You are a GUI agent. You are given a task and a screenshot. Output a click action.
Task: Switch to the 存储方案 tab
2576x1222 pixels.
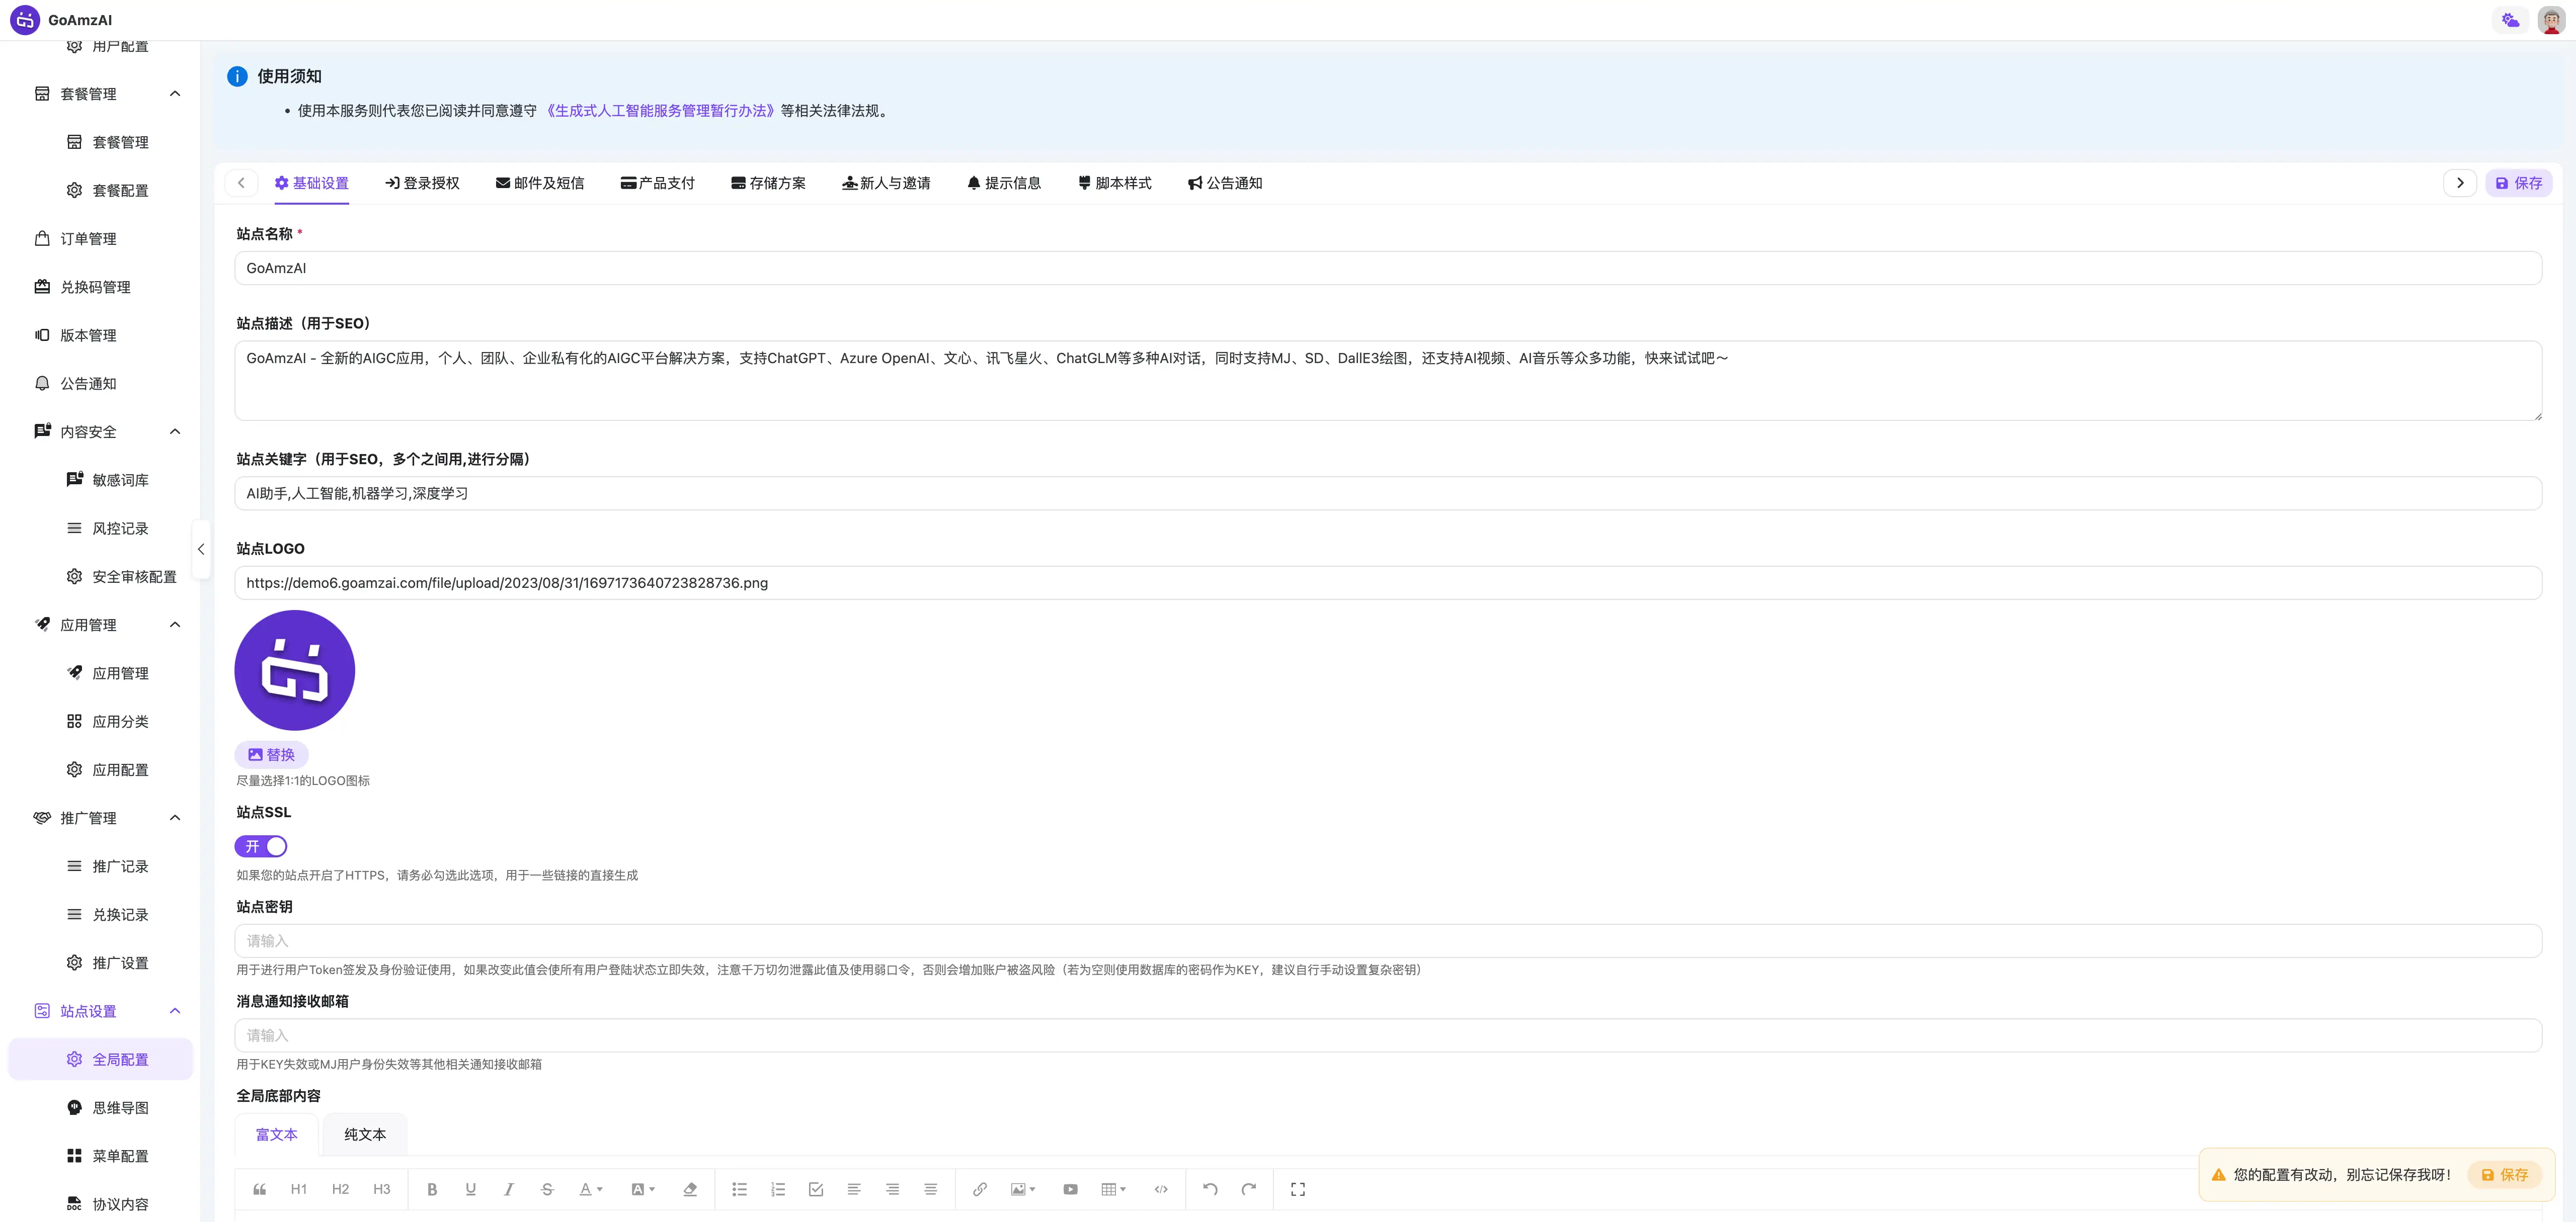tap(768, 183)
